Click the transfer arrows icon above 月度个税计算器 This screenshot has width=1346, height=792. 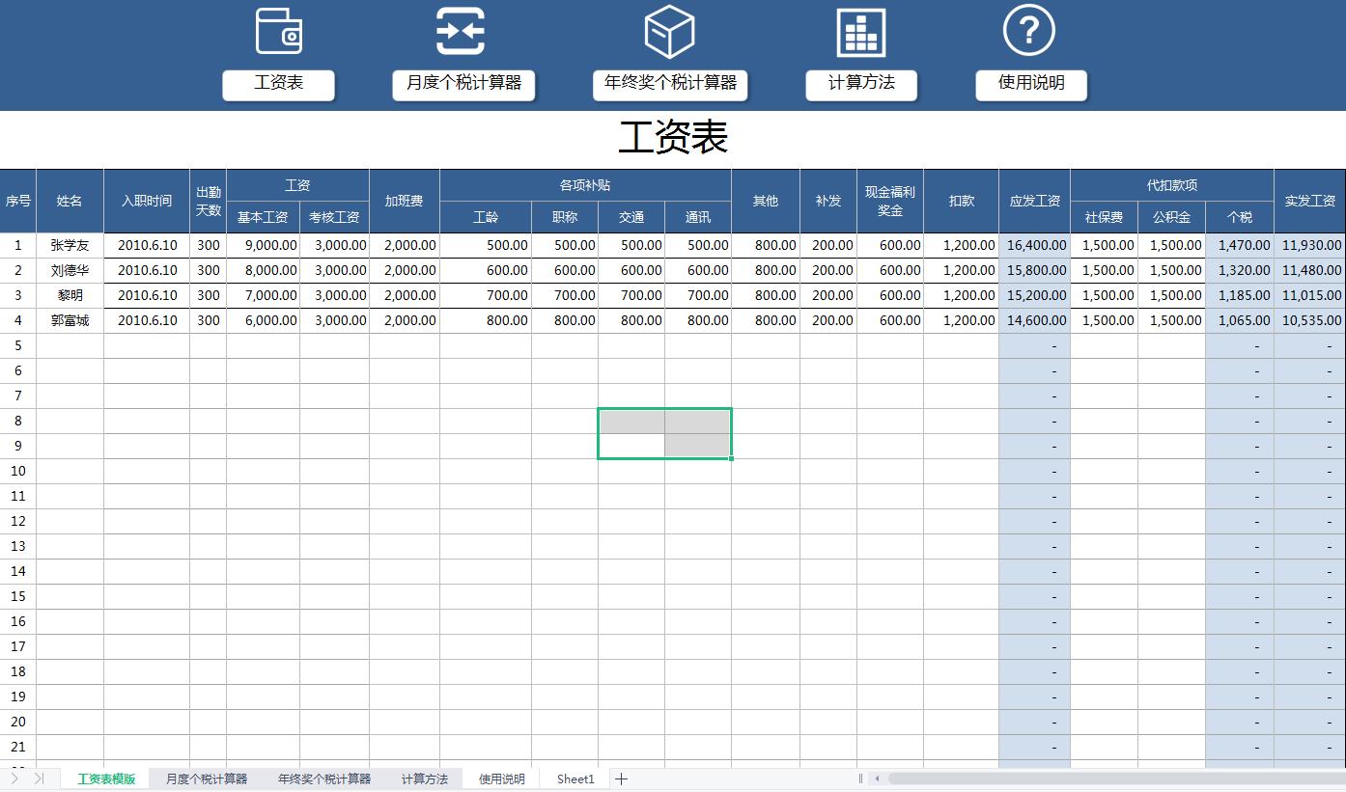(463, 31)
